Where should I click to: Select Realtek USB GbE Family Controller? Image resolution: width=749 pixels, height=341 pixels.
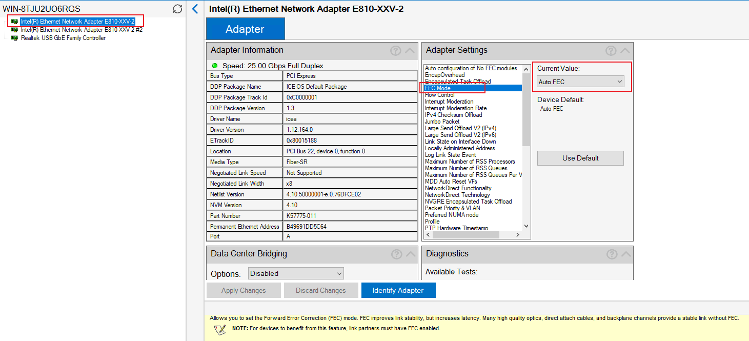(x=63, y=38)
